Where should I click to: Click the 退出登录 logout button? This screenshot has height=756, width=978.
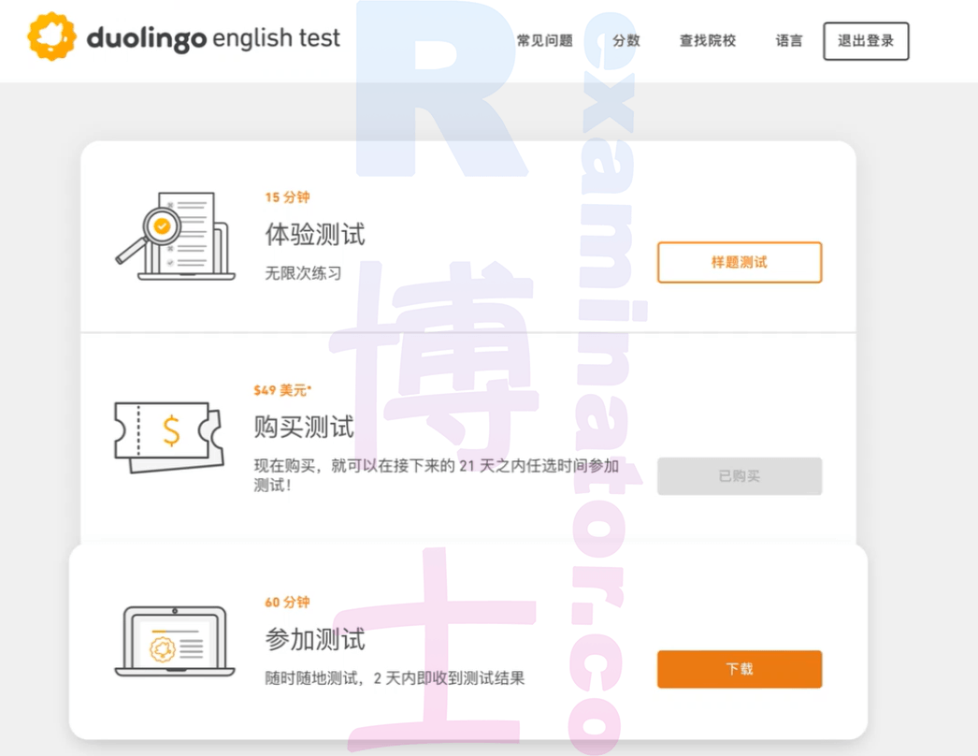tap(866, 41)
